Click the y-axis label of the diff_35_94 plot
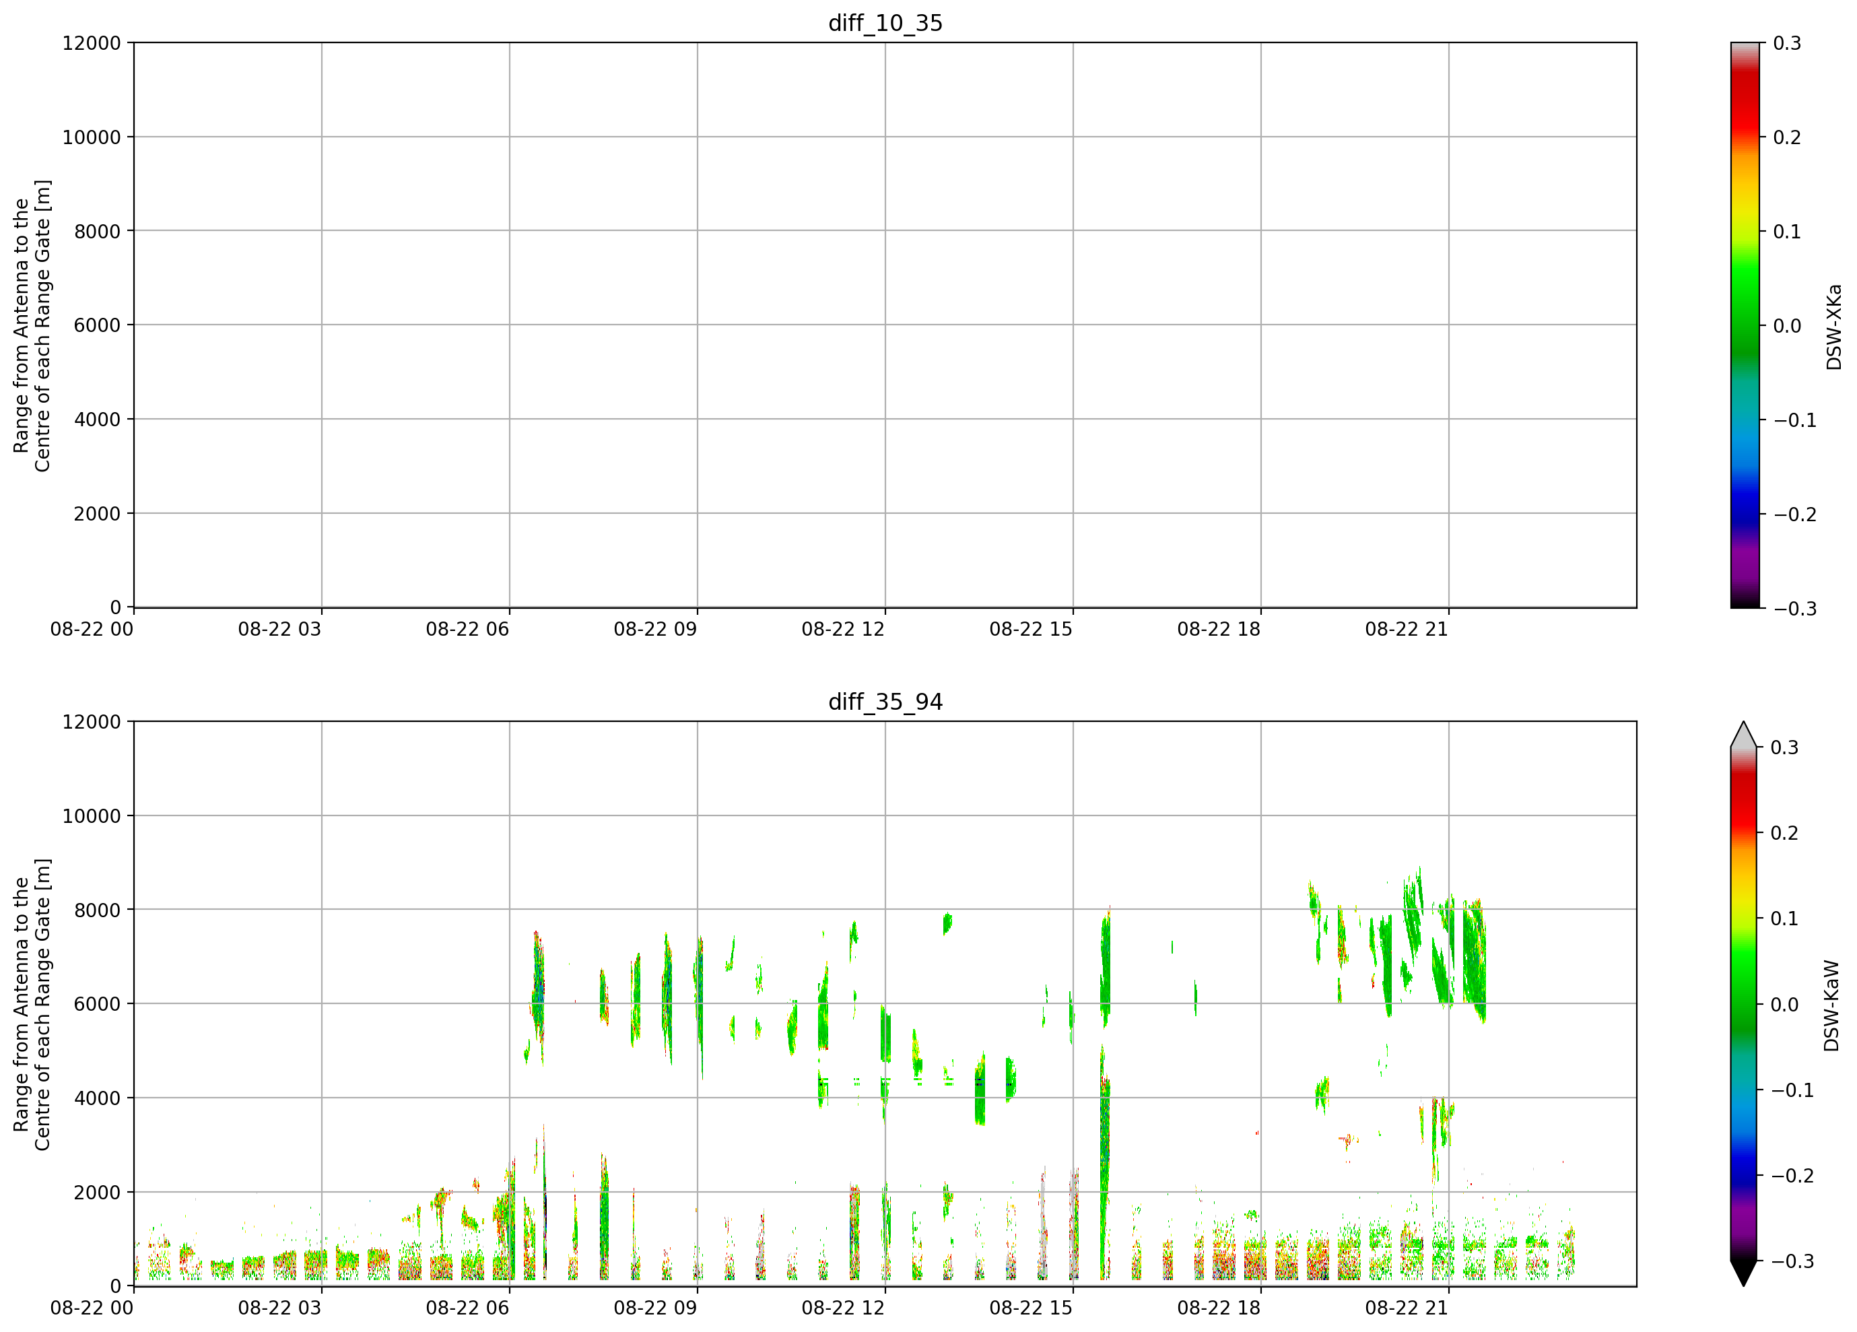Viewport: 1857px width, 1332px height. click(x=32, y=1005)
